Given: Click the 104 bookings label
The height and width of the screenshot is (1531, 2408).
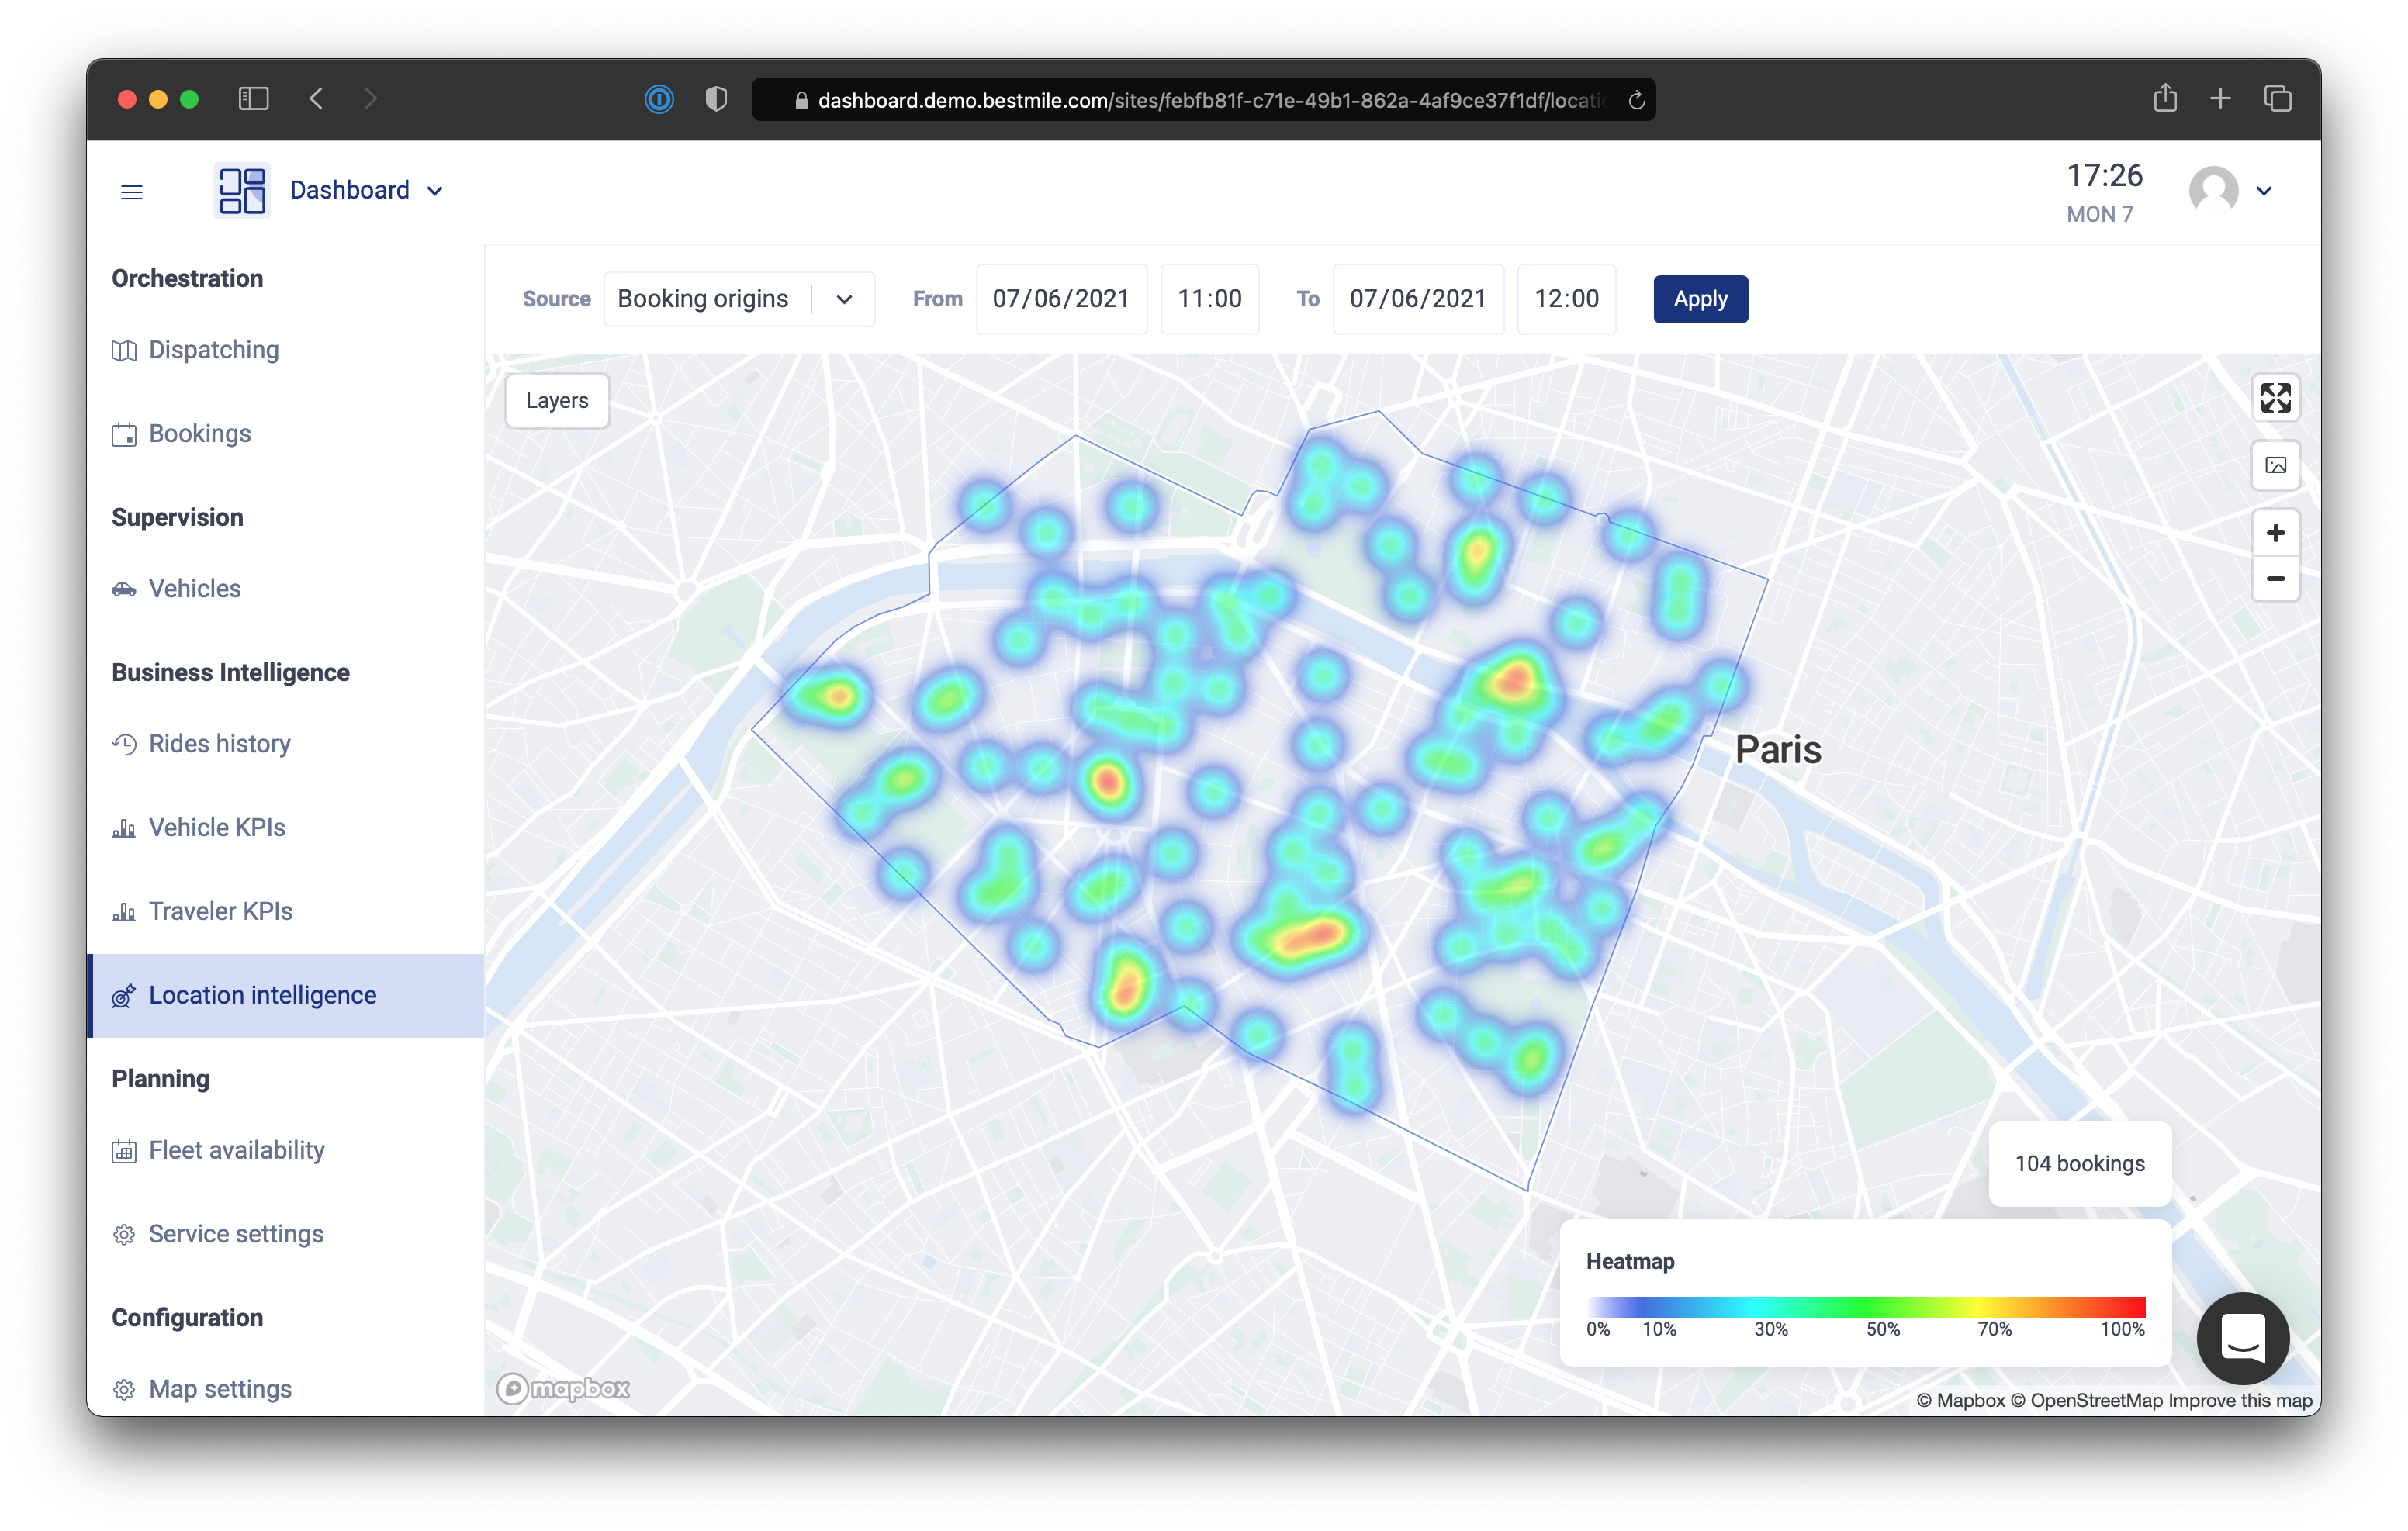Looking at the screenshot, I should point(2079,1164).
